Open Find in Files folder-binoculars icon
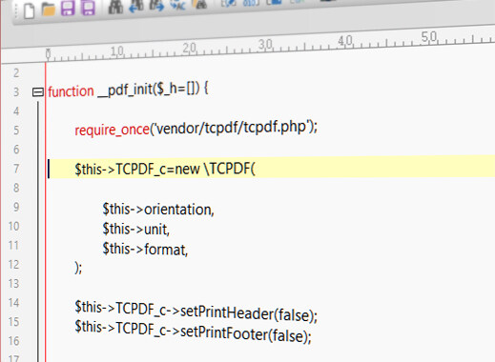Screen dimensions: 495x362 [199, 4]
